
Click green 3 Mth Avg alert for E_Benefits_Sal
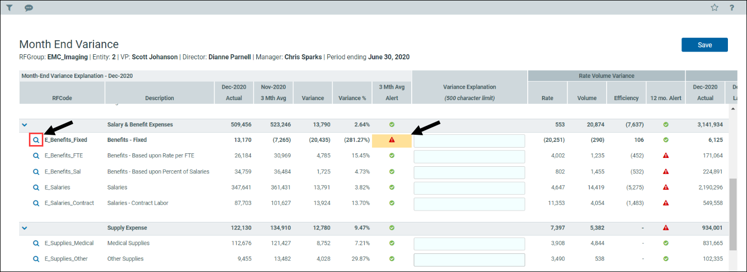(x=392, y=171)
